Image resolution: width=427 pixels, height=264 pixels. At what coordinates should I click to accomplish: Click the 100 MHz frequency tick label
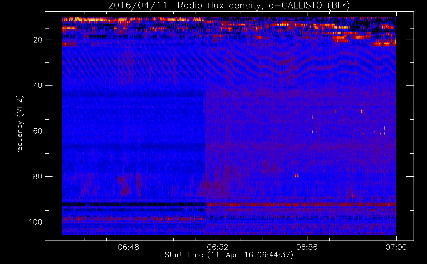coord(36,222)
